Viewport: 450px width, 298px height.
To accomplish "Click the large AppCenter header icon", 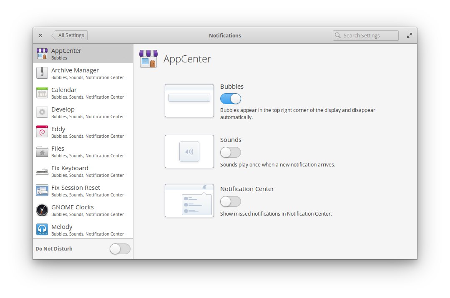I will [x=148, y=59].
